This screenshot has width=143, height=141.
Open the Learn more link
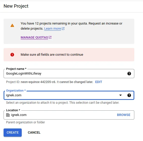53,29
